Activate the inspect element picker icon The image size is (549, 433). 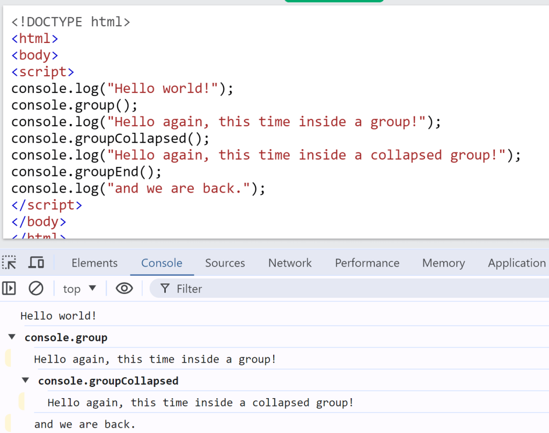[x=9, y=263]
